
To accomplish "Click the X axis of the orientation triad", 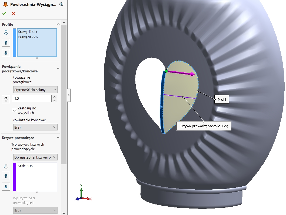I will (88, 199).
